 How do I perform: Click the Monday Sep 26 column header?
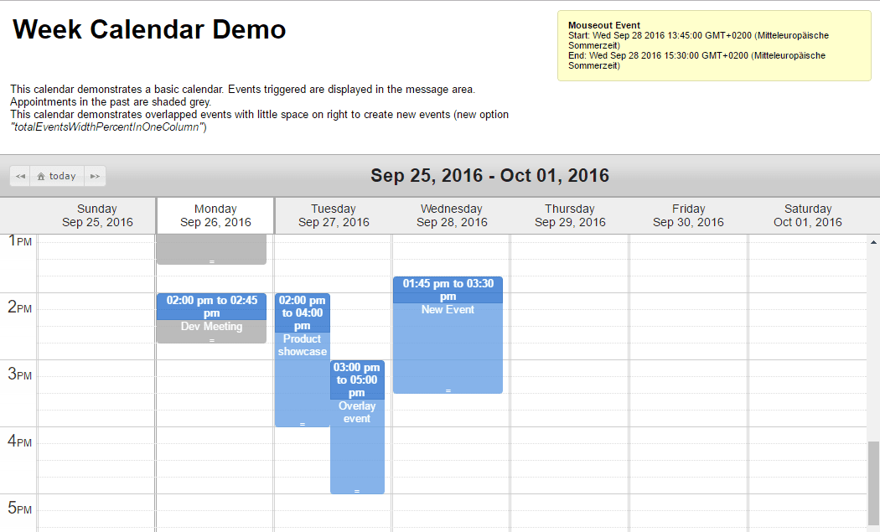[x=215, y=215]
